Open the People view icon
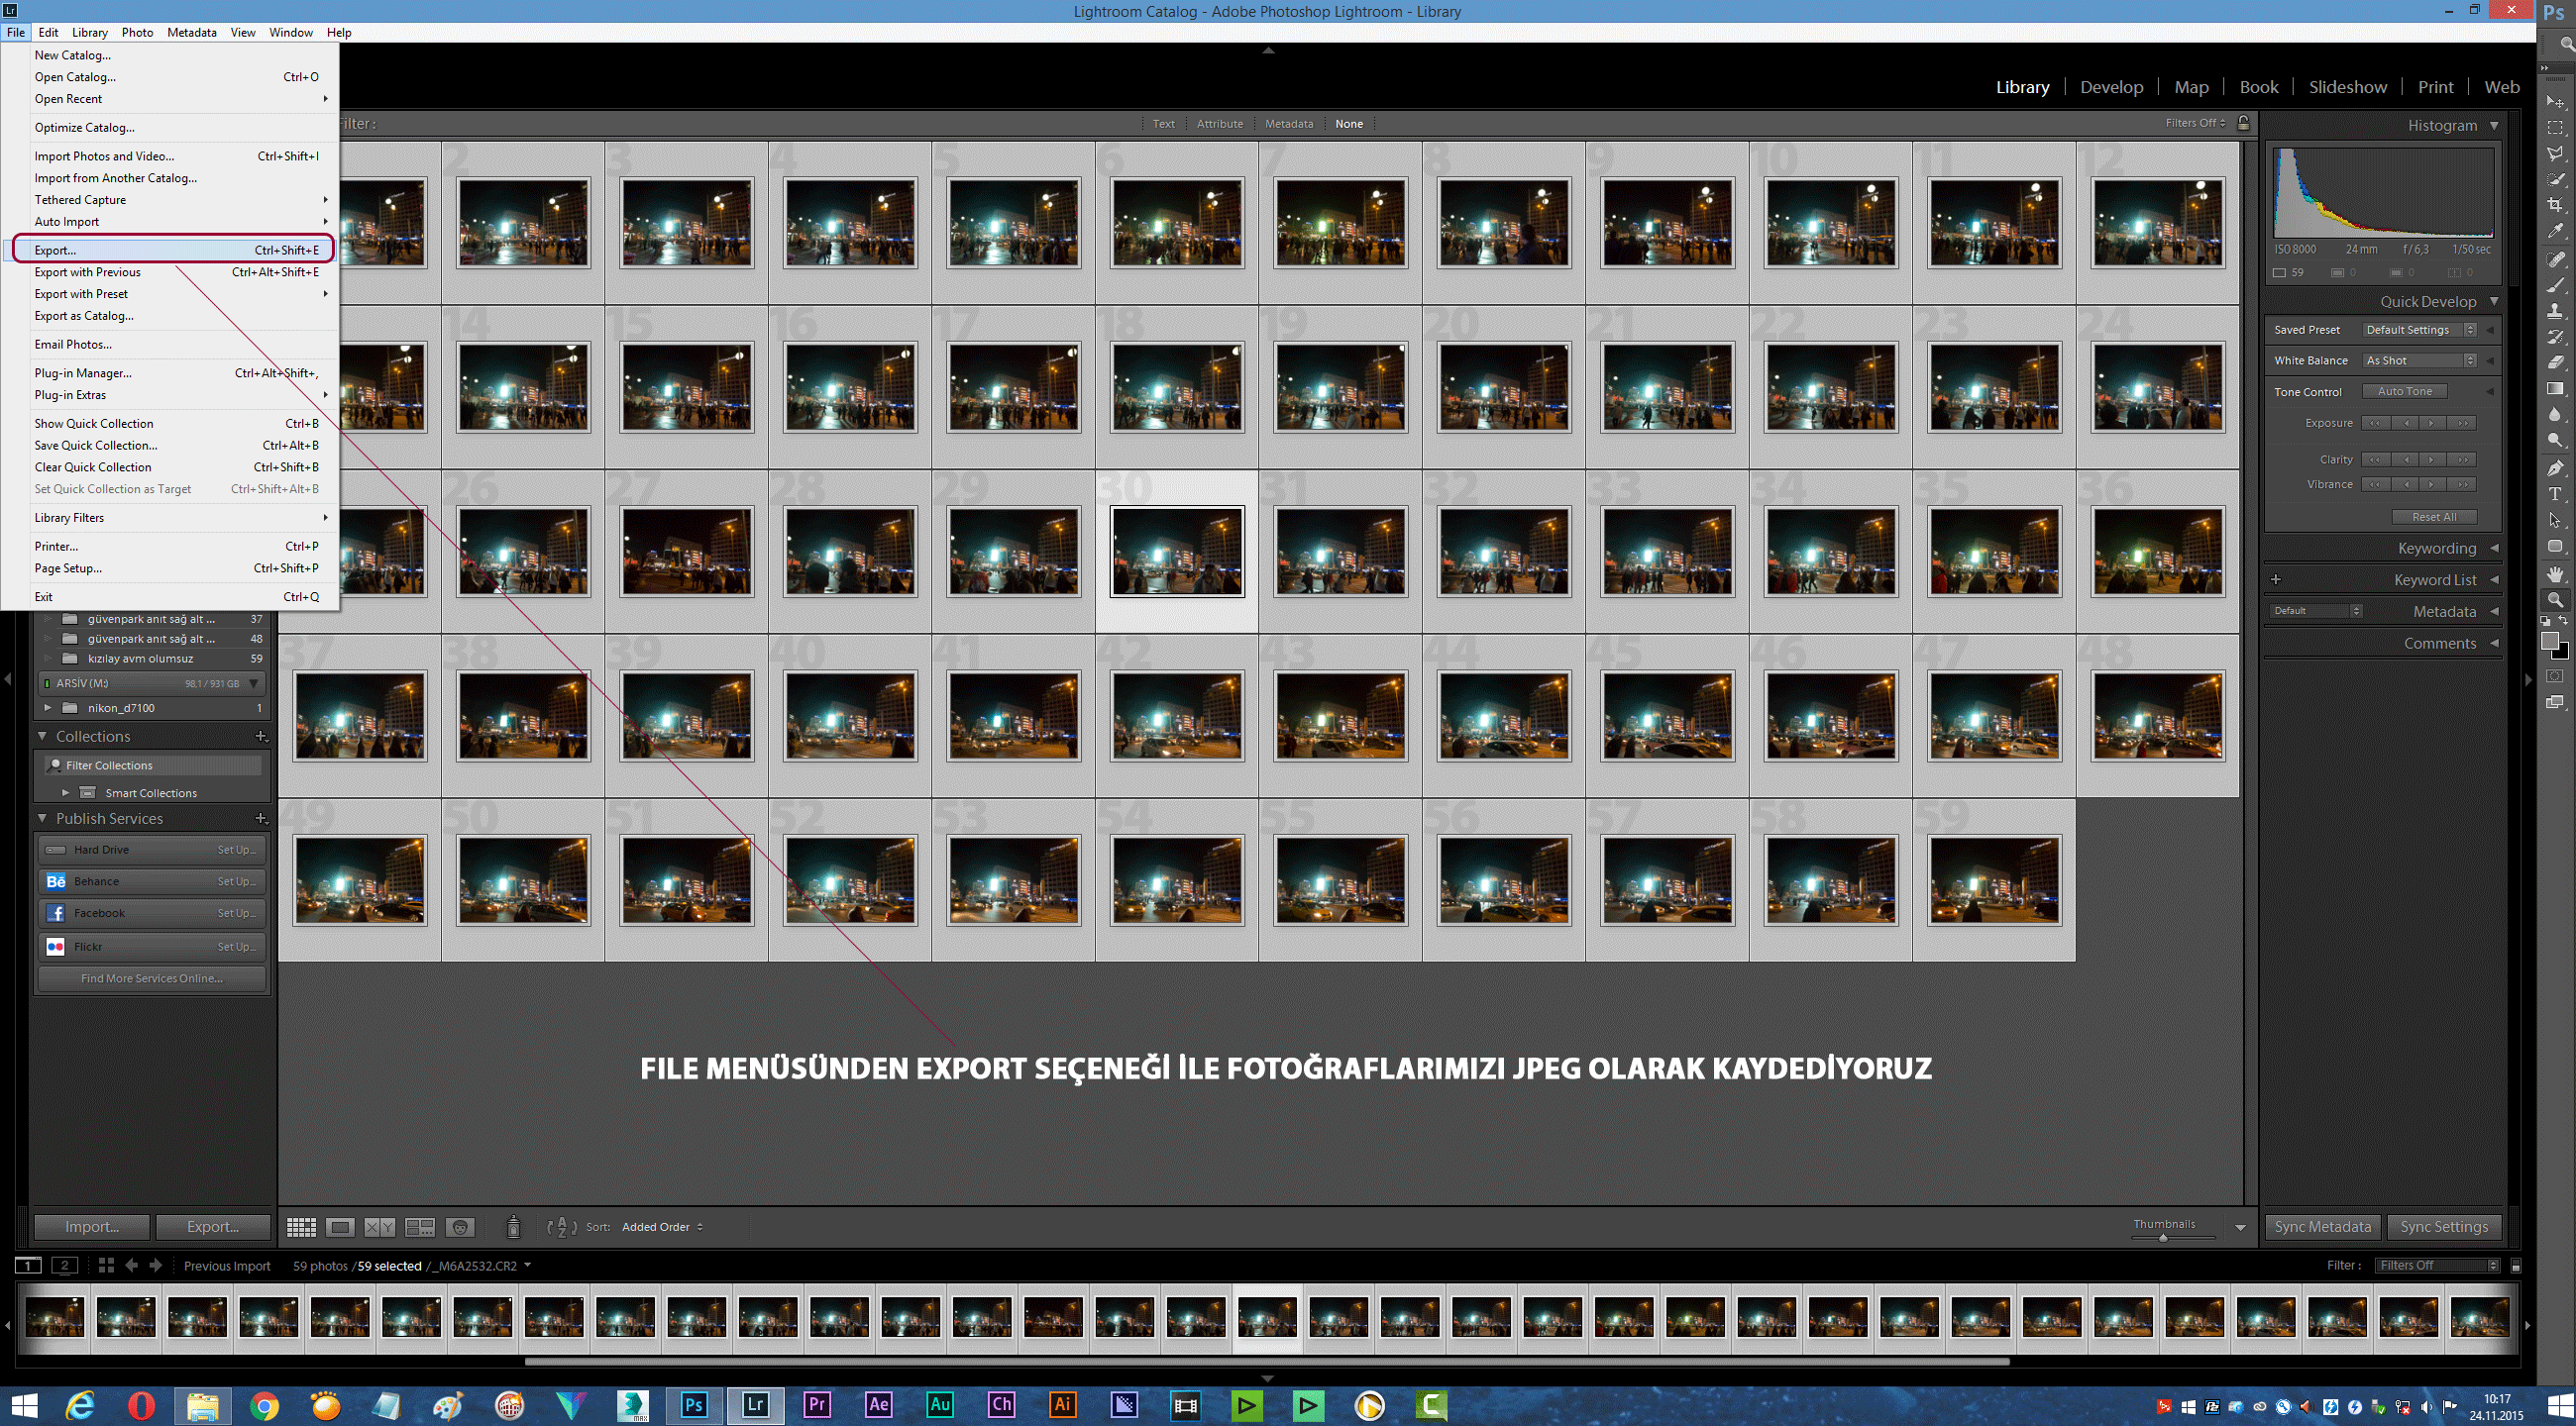2576x1426 pixels. click(460, 1227)
